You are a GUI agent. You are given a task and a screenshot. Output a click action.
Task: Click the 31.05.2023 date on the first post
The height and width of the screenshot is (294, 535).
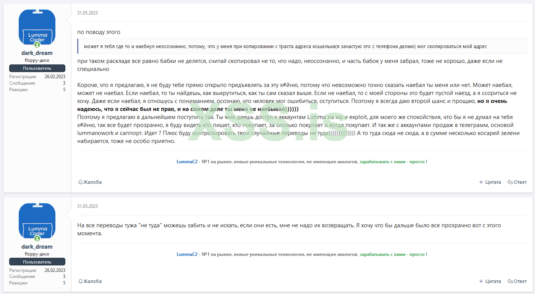pyautogui.click(x=88, y=13)
